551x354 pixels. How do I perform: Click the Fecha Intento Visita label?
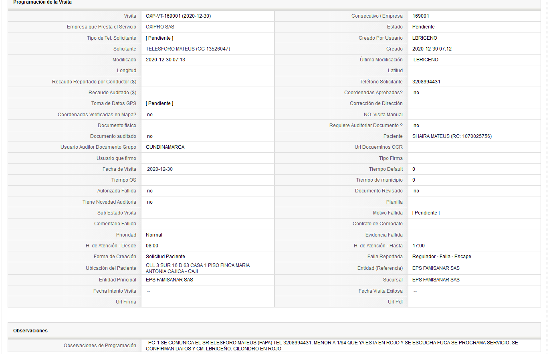pyautogui.click(x=115, y=291)
